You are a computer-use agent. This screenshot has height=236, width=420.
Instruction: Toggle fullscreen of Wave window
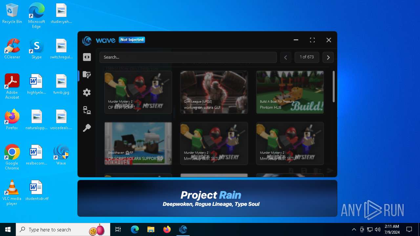312,40
